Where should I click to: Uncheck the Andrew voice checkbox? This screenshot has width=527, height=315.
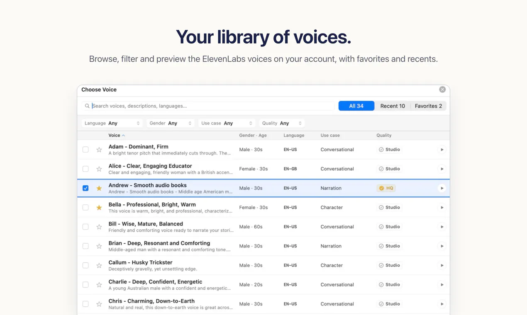[85, 188]
